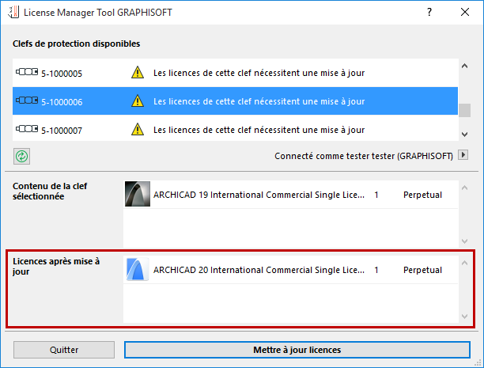Click the key list scrollbar thumb

pos(464,110)
